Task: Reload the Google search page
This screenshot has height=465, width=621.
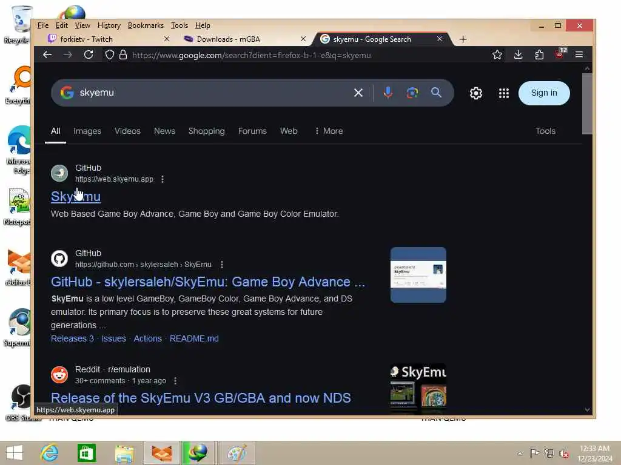Action: pyautogui.click(x=89, y=54)
